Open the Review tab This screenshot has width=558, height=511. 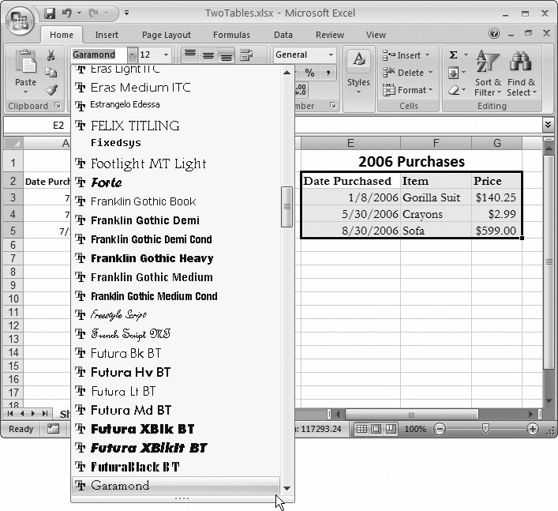click(330, 35)
